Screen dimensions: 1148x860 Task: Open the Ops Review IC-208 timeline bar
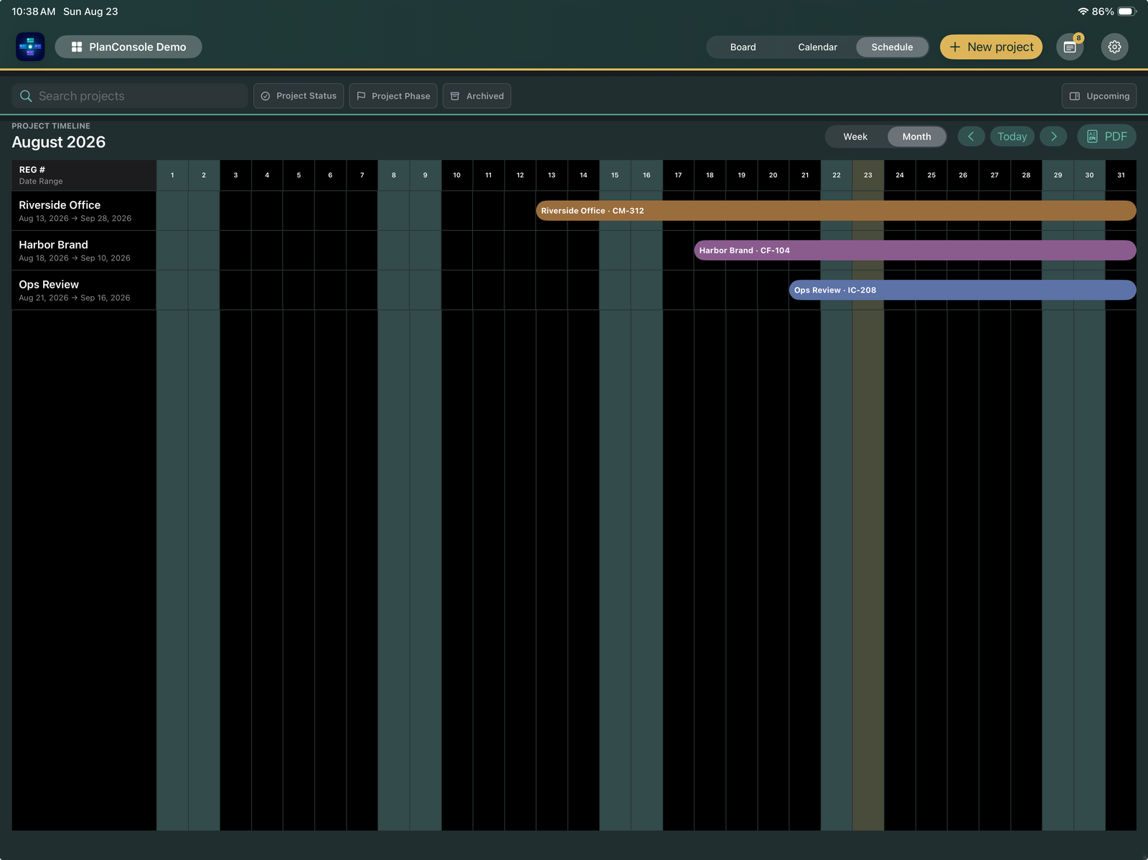pos(962,290)
